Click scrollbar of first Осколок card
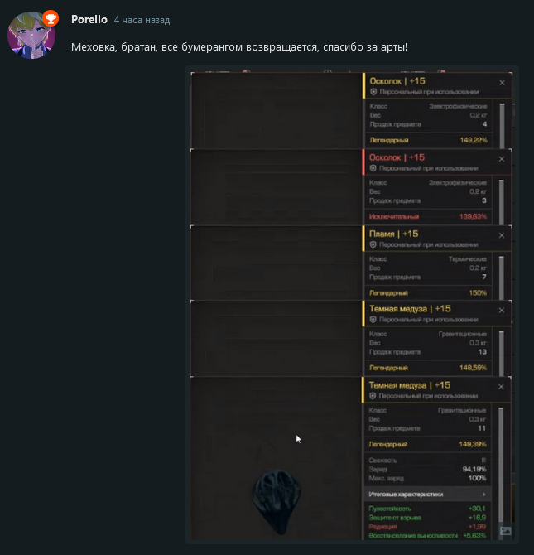 click(502, 126)
